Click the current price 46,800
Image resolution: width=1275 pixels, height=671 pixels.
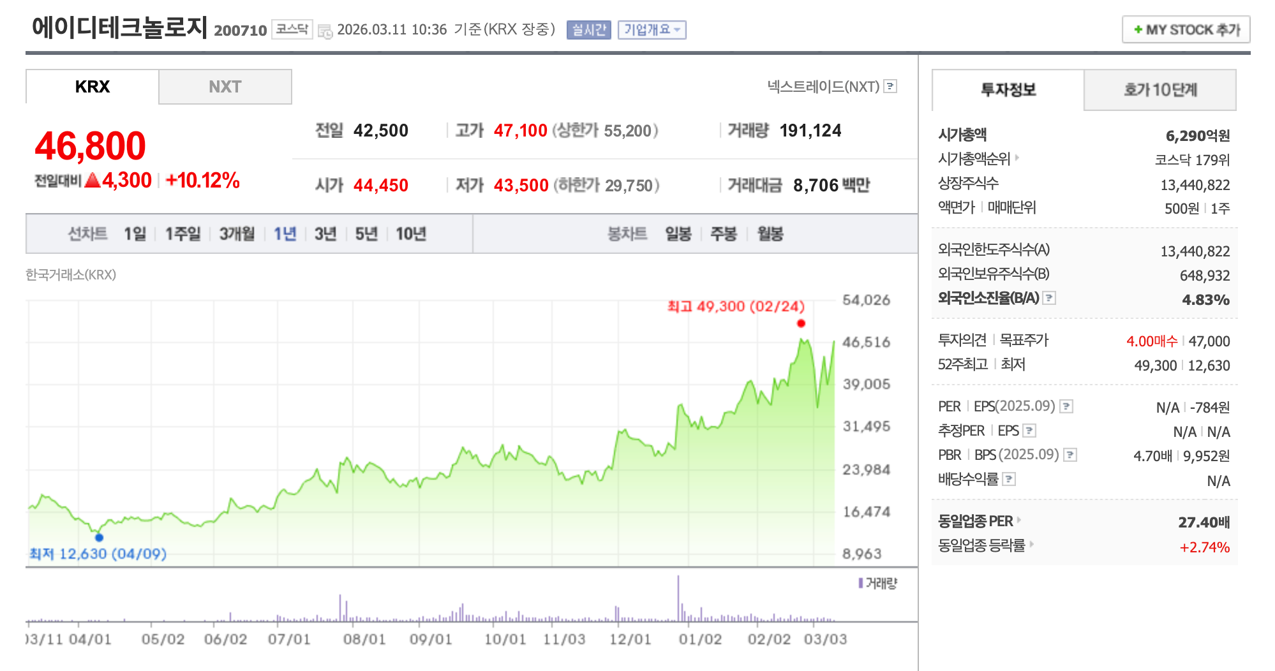coord(90,146)
